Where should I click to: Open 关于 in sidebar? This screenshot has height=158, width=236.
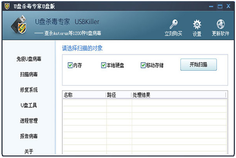pyautogui.click(x=29, y=151)
